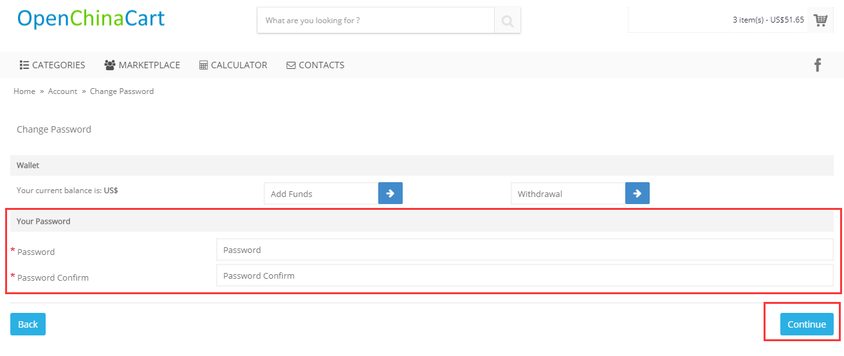
Task: Go Back with the Back button
Action: pyautogui.click(x=28, y=324)
